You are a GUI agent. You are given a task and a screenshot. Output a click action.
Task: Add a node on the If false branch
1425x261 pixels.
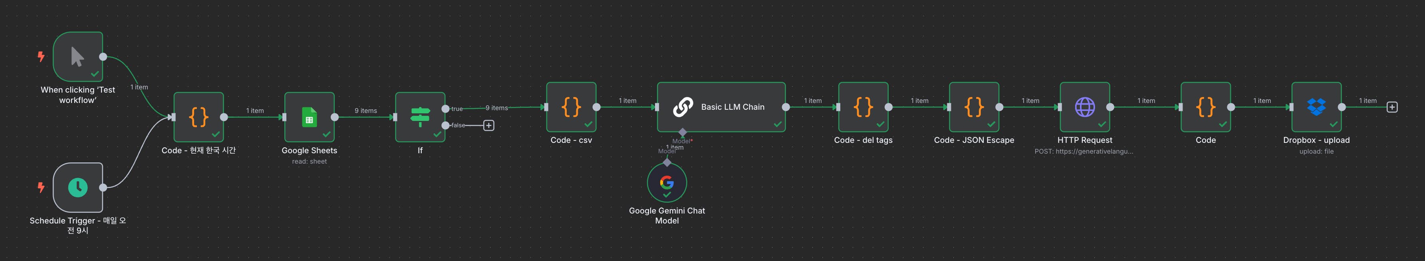488,126
